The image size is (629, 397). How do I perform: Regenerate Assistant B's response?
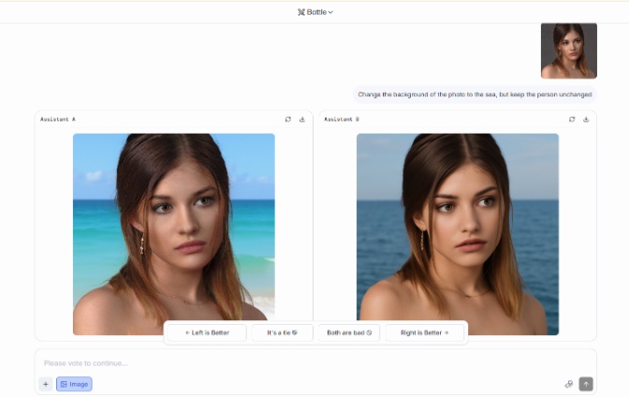(572, 119)
